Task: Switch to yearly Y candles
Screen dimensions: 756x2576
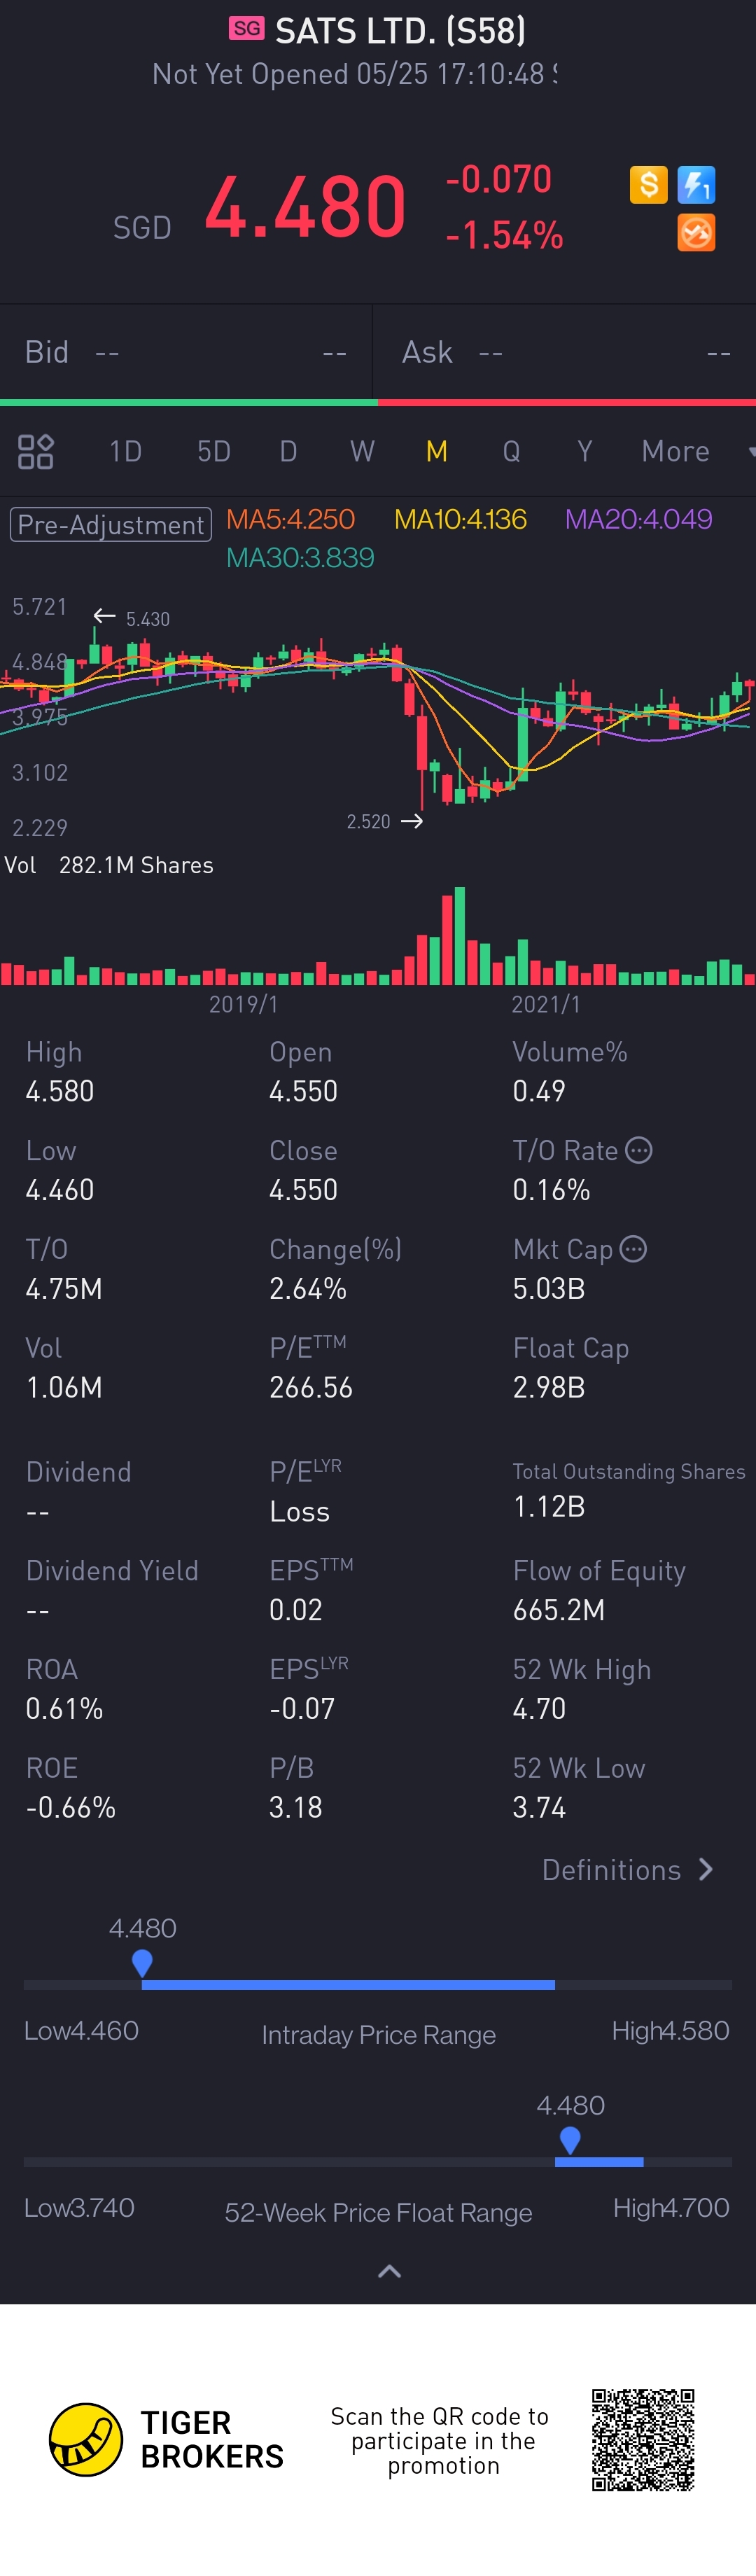Action: click(585, 452)
